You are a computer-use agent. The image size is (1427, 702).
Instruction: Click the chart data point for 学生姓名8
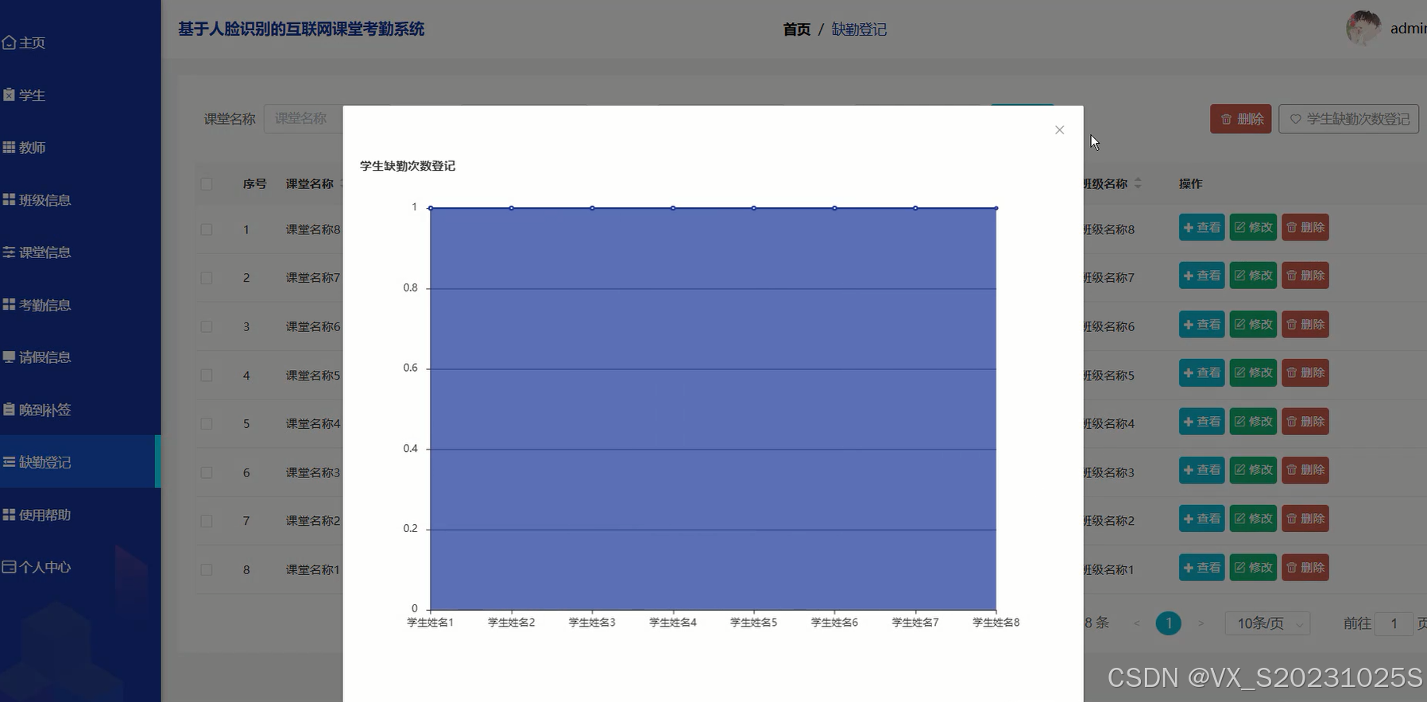996,208
